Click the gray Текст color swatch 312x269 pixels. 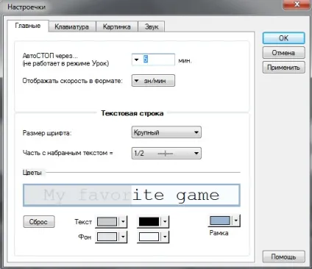tap(107, 222)
